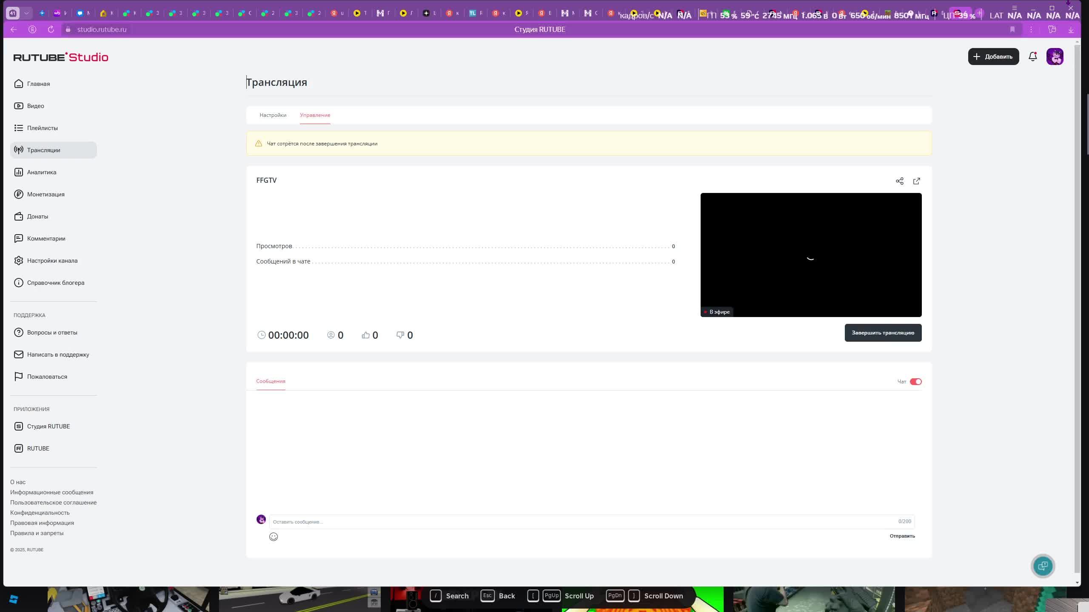Open the user avatar profile menu

(x=1055, y=57)
